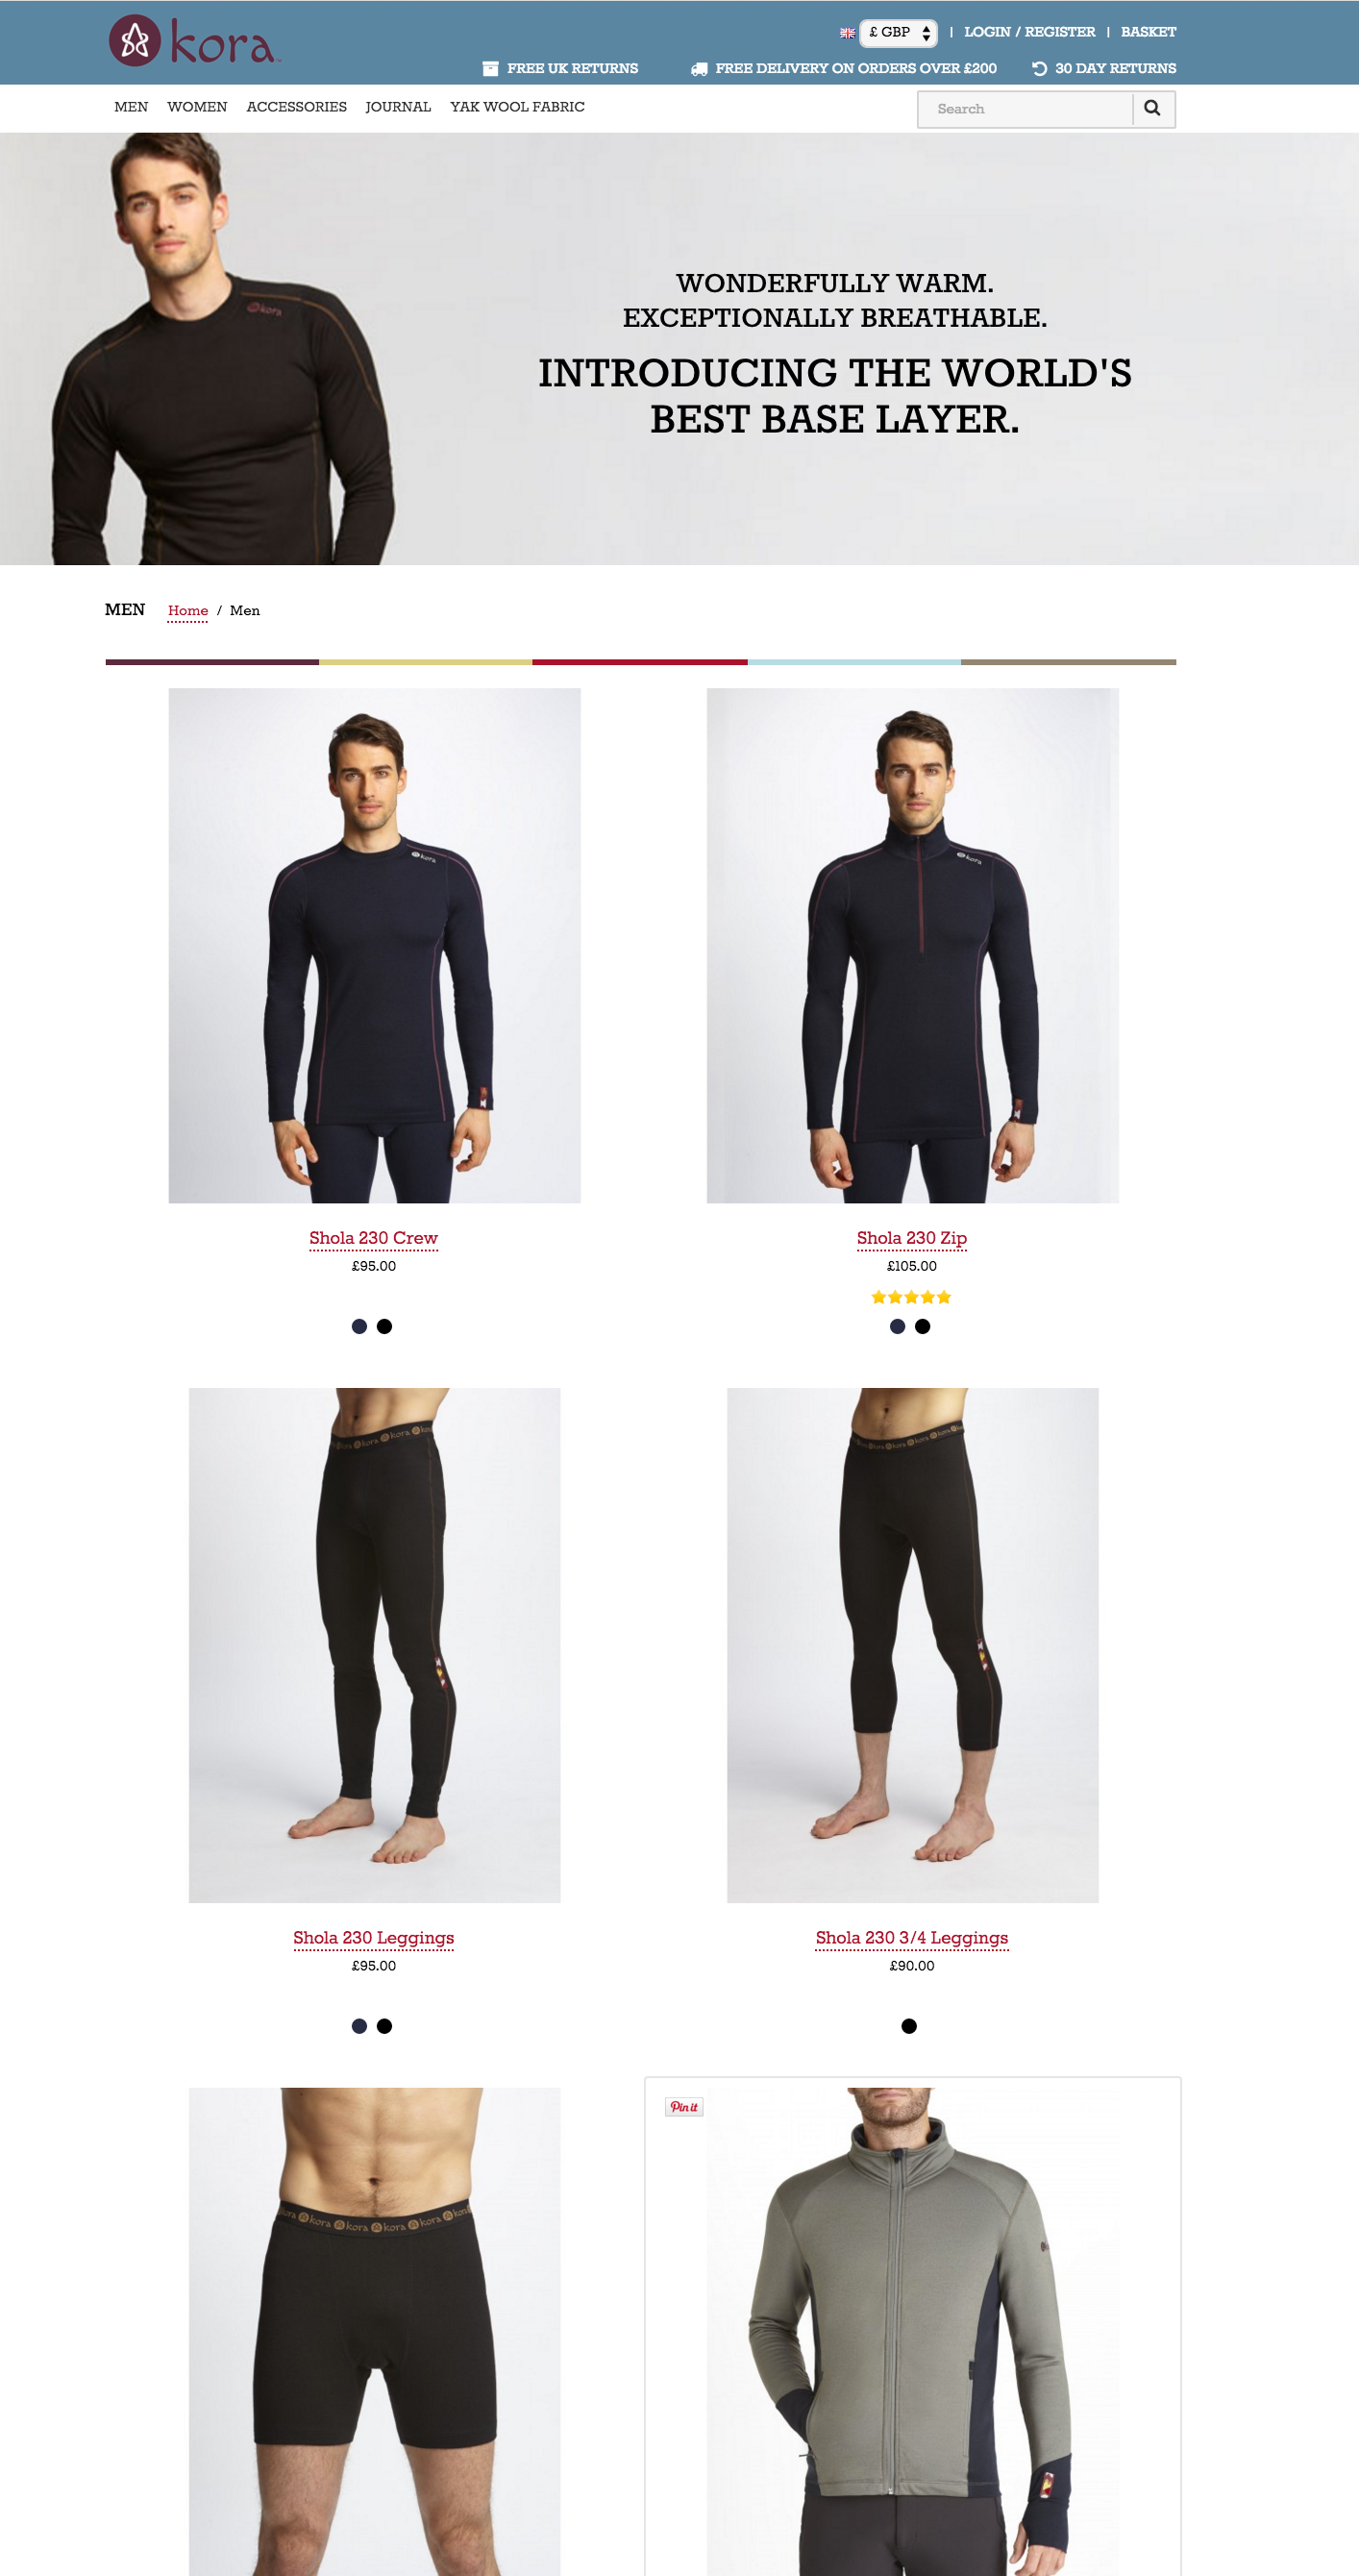Click the LOGIN / REGISTER link
The width and height of the screenshot is (1359, 2576).
click(1029, 32)
